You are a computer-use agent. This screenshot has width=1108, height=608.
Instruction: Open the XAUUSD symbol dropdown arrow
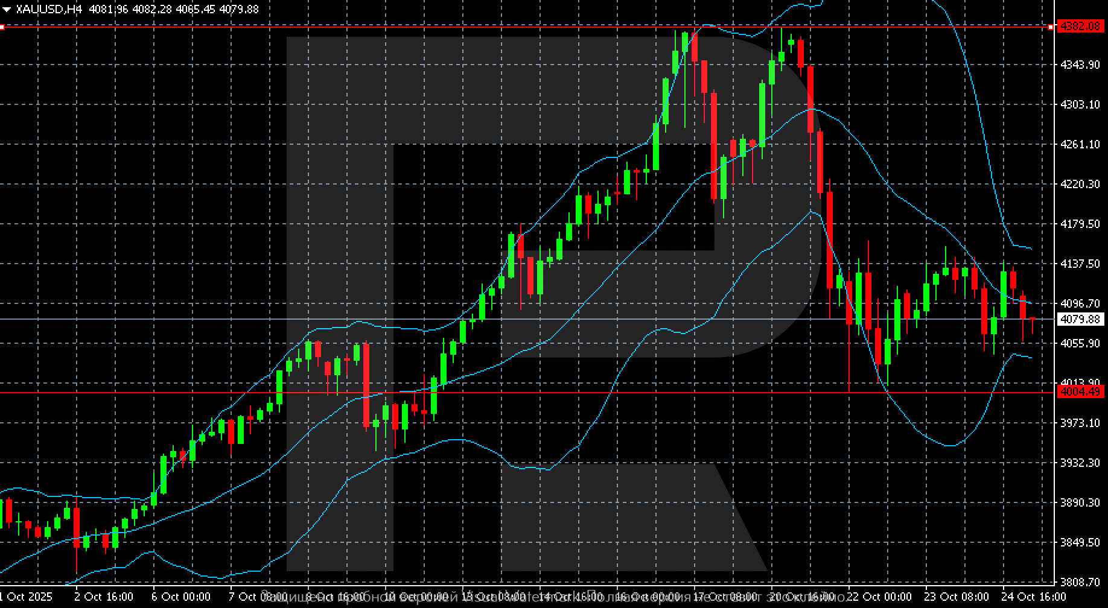6,9
